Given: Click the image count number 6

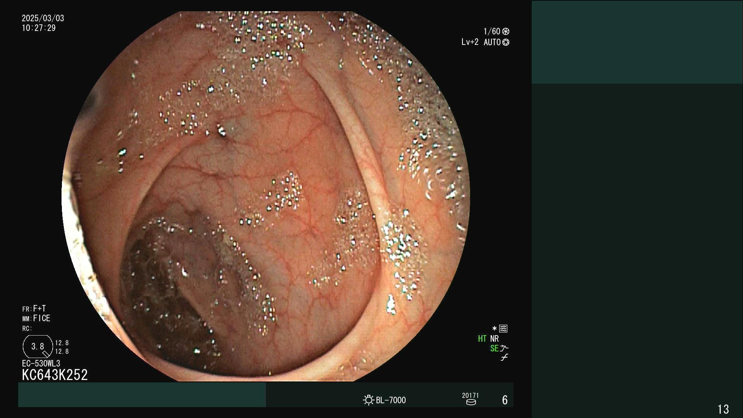Looking at the screenshot, I should click(x=505, y=400).
